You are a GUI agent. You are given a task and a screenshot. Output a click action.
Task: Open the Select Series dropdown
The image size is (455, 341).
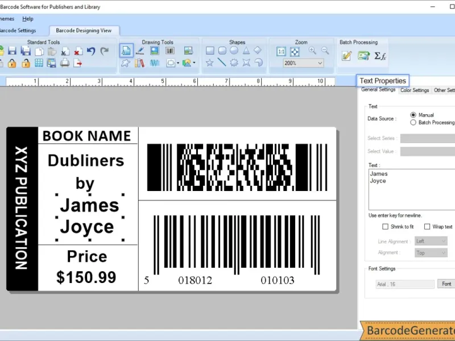coord(428,138)
